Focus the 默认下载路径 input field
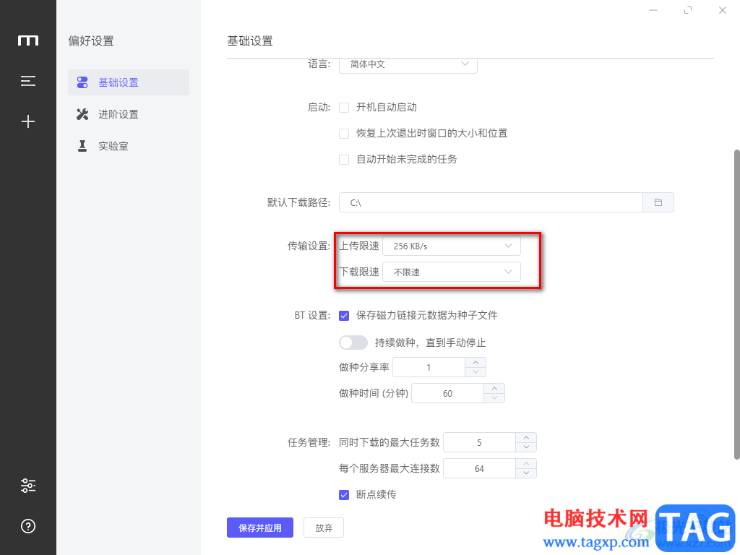 tap(491, 202)
